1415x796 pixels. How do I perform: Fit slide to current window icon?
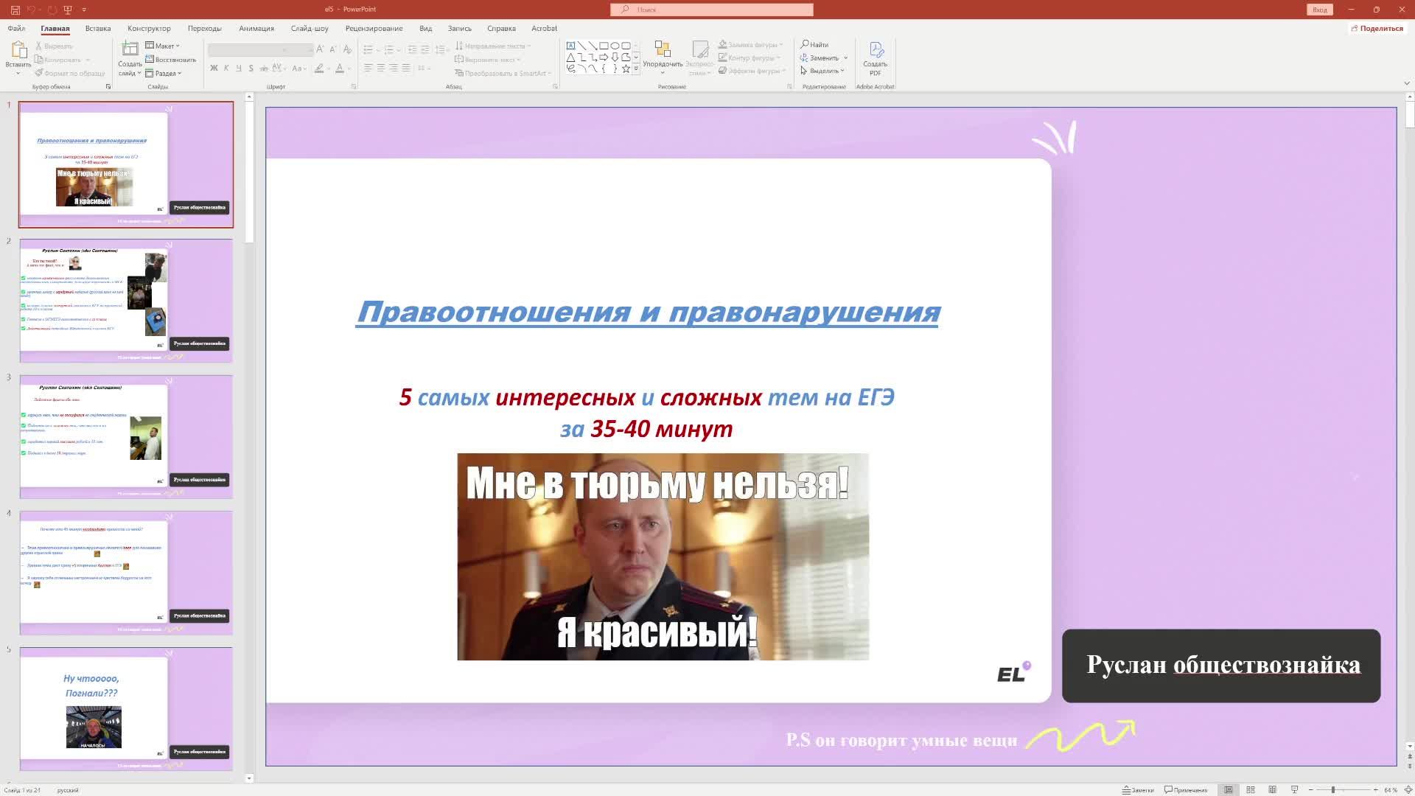click(1407, 790)
